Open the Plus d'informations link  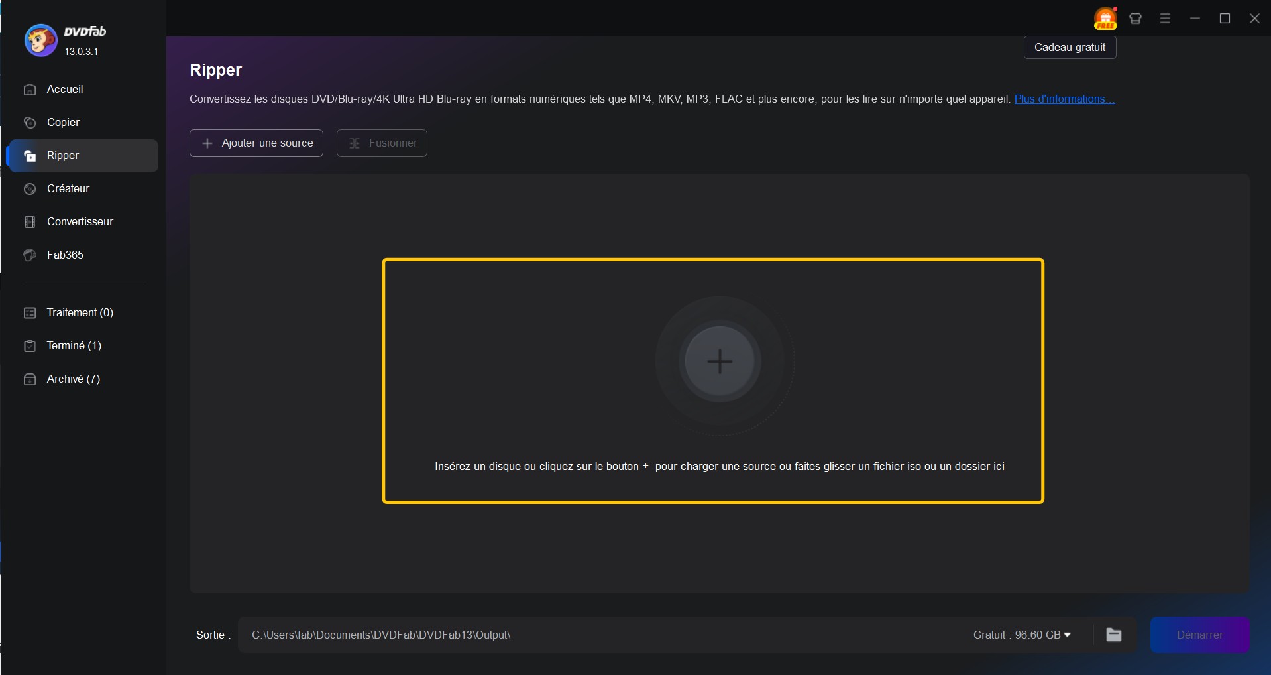tap(1064, 99)
